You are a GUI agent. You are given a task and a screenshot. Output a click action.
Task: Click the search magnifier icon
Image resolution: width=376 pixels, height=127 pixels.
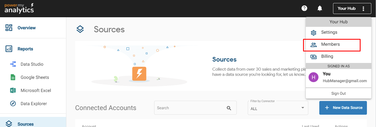229,108
